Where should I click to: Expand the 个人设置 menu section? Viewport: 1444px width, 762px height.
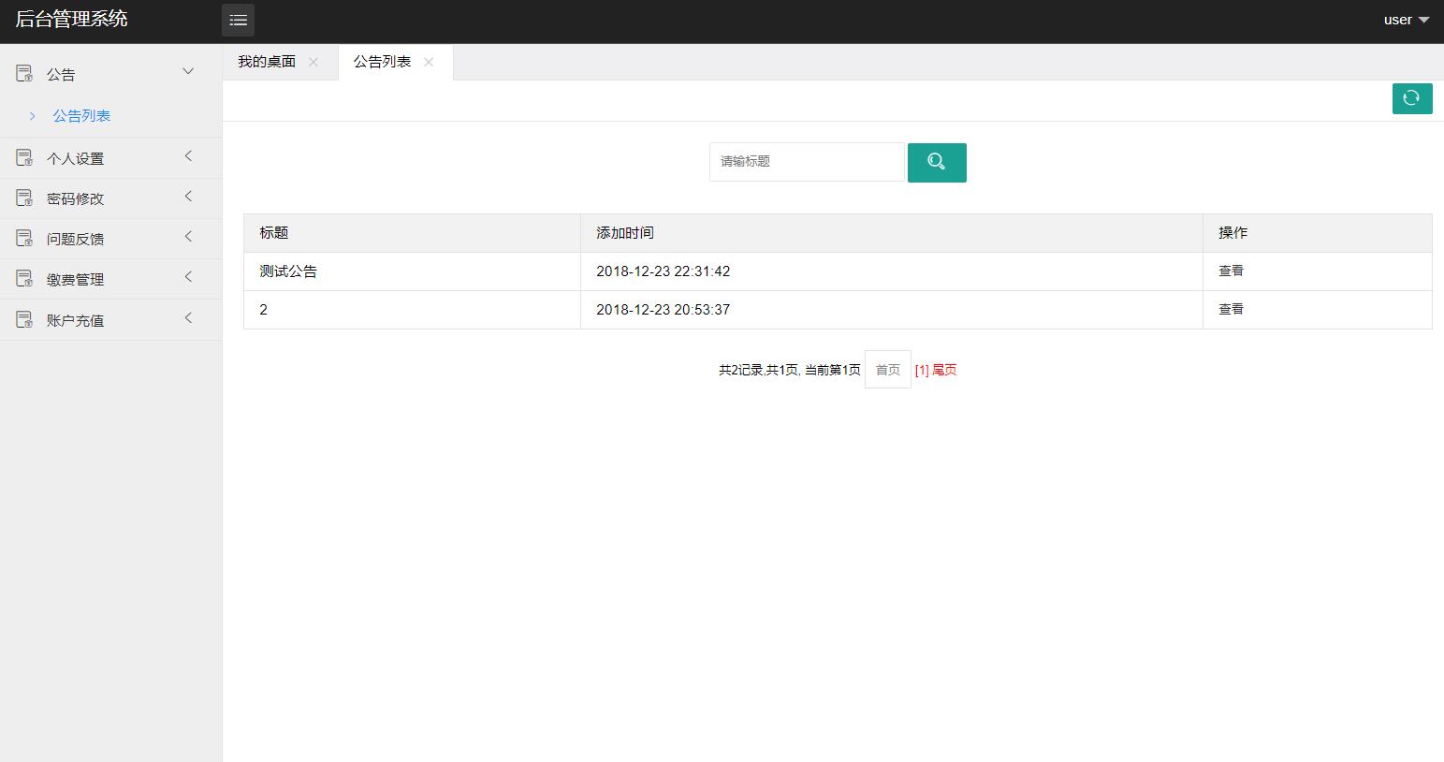pos(188,156)
